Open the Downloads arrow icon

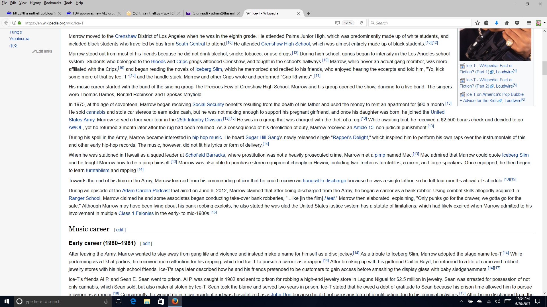tap(497, 23)
